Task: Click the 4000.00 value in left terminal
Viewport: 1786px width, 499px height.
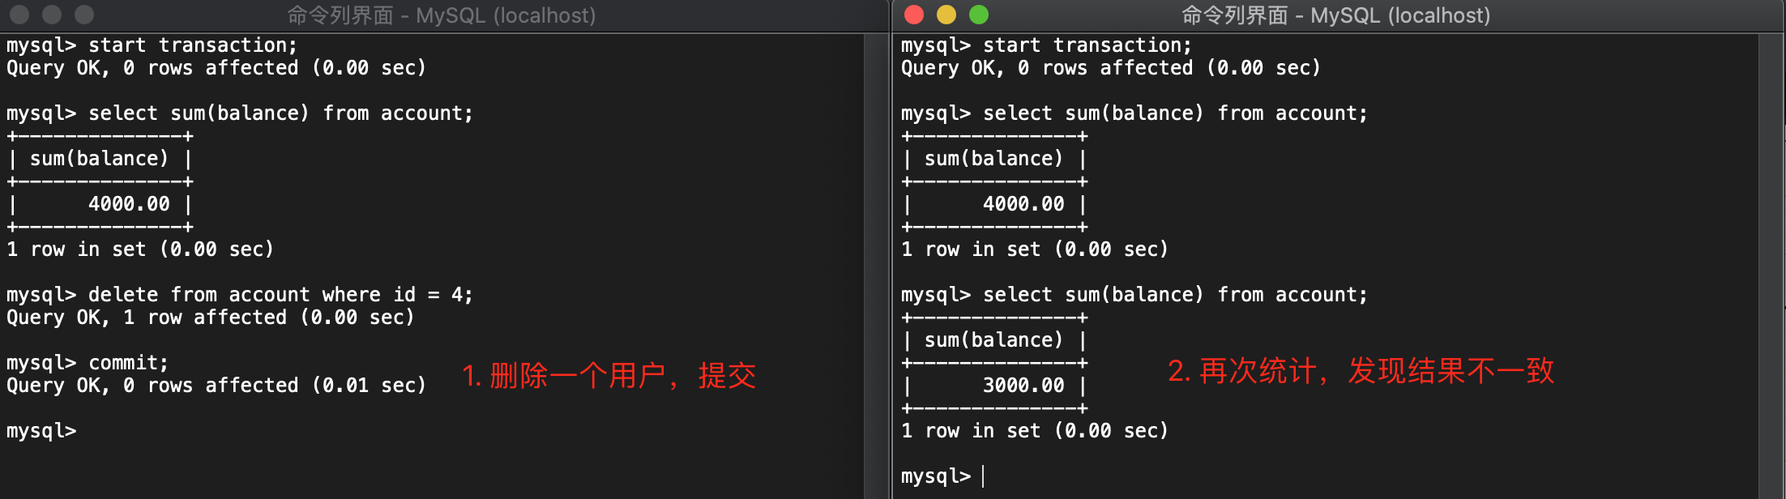Action: [129, 204]
